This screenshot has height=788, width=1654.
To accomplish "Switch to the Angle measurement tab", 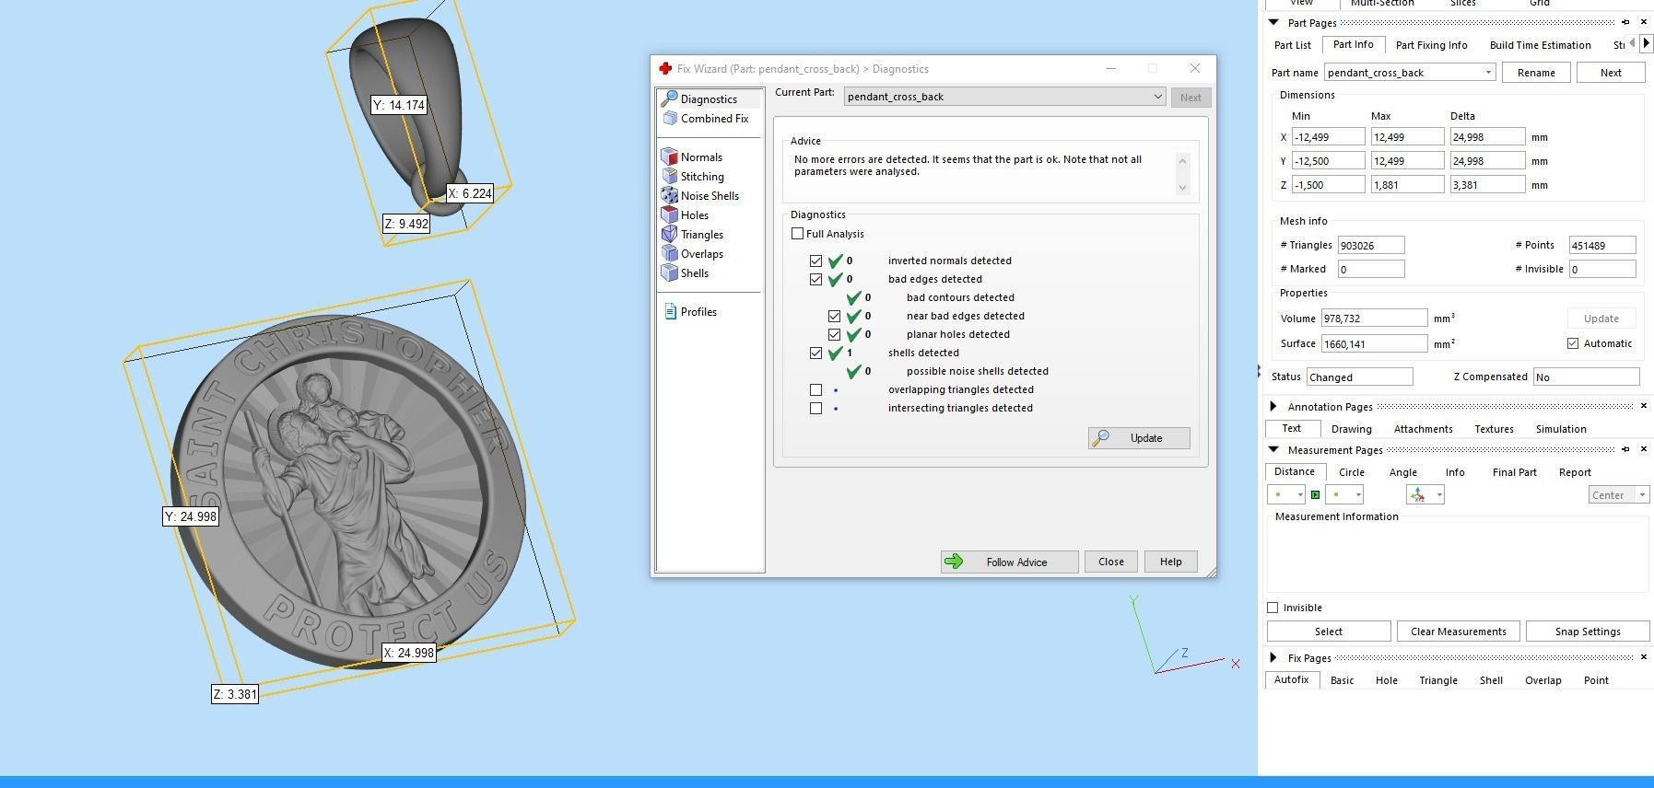I will pos(1402,472).
